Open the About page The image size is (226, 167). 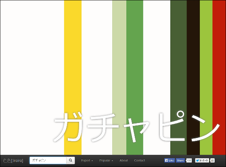point(123,161)
